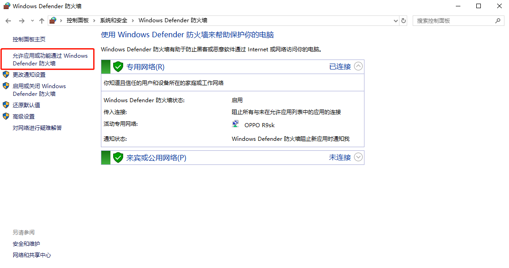Click 你知道且信任的用户和设备所在的家庭或工作网络 description
Viewport: 509px width, 268px height.
(x=164, y=83)
